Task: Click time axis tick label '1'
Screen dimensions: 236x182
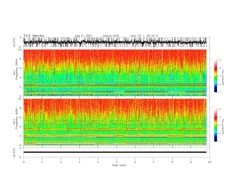Action: tap(42, 162)
